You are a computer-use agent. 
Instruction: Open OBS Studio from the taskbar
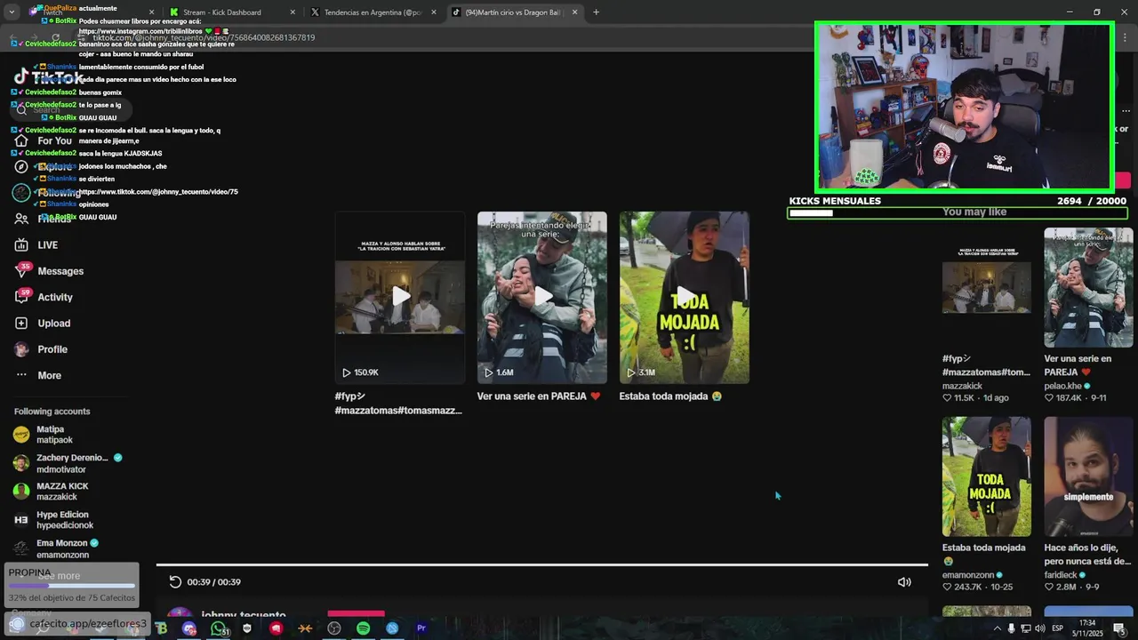pyautogui.click(x=334, y=628)
